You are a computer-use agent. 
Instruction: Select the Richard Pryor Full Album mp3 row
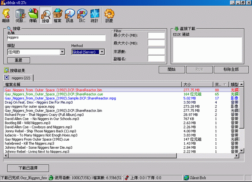point(121,115)
